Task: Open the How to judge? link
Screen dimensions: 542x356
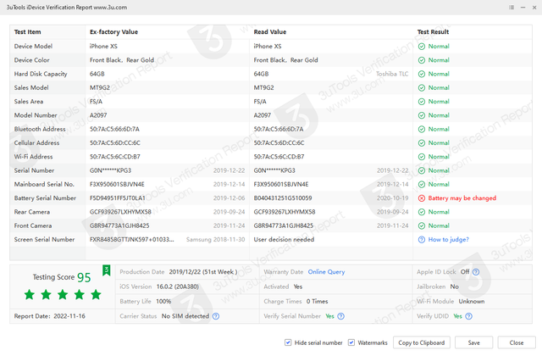Action: pyautogui.click(x=448, y=239)
